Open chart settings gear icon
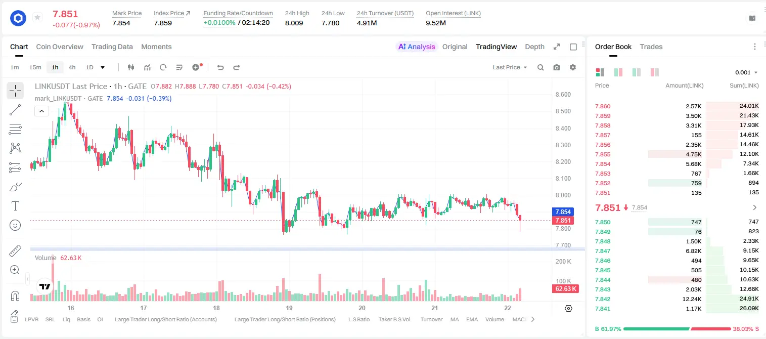 tap(573, 67)
